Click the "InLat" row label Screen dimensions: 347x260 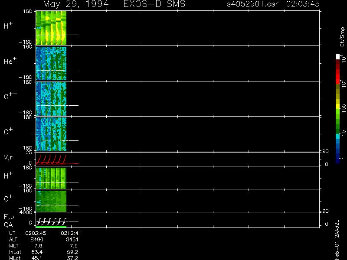coord(15,252)
